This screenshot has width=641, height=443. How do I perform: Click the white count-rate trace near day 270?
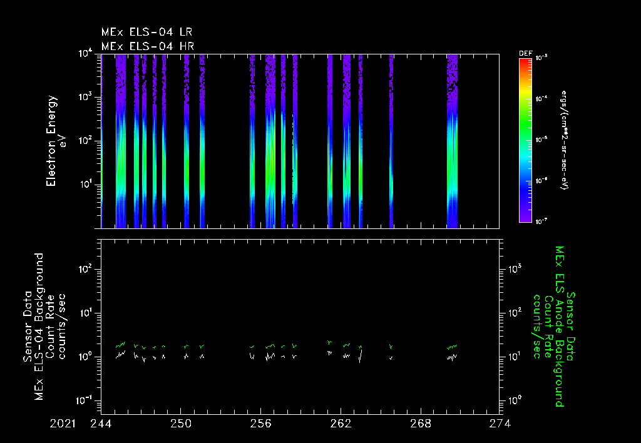(x=452, y=357)
